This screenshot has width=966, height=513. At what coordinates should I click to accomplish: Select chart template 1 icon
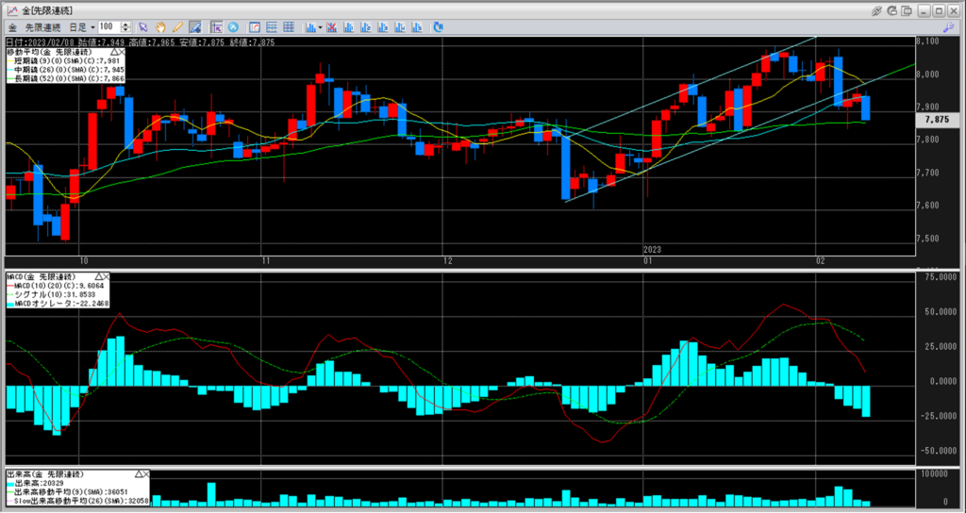(x=349, y=27)
